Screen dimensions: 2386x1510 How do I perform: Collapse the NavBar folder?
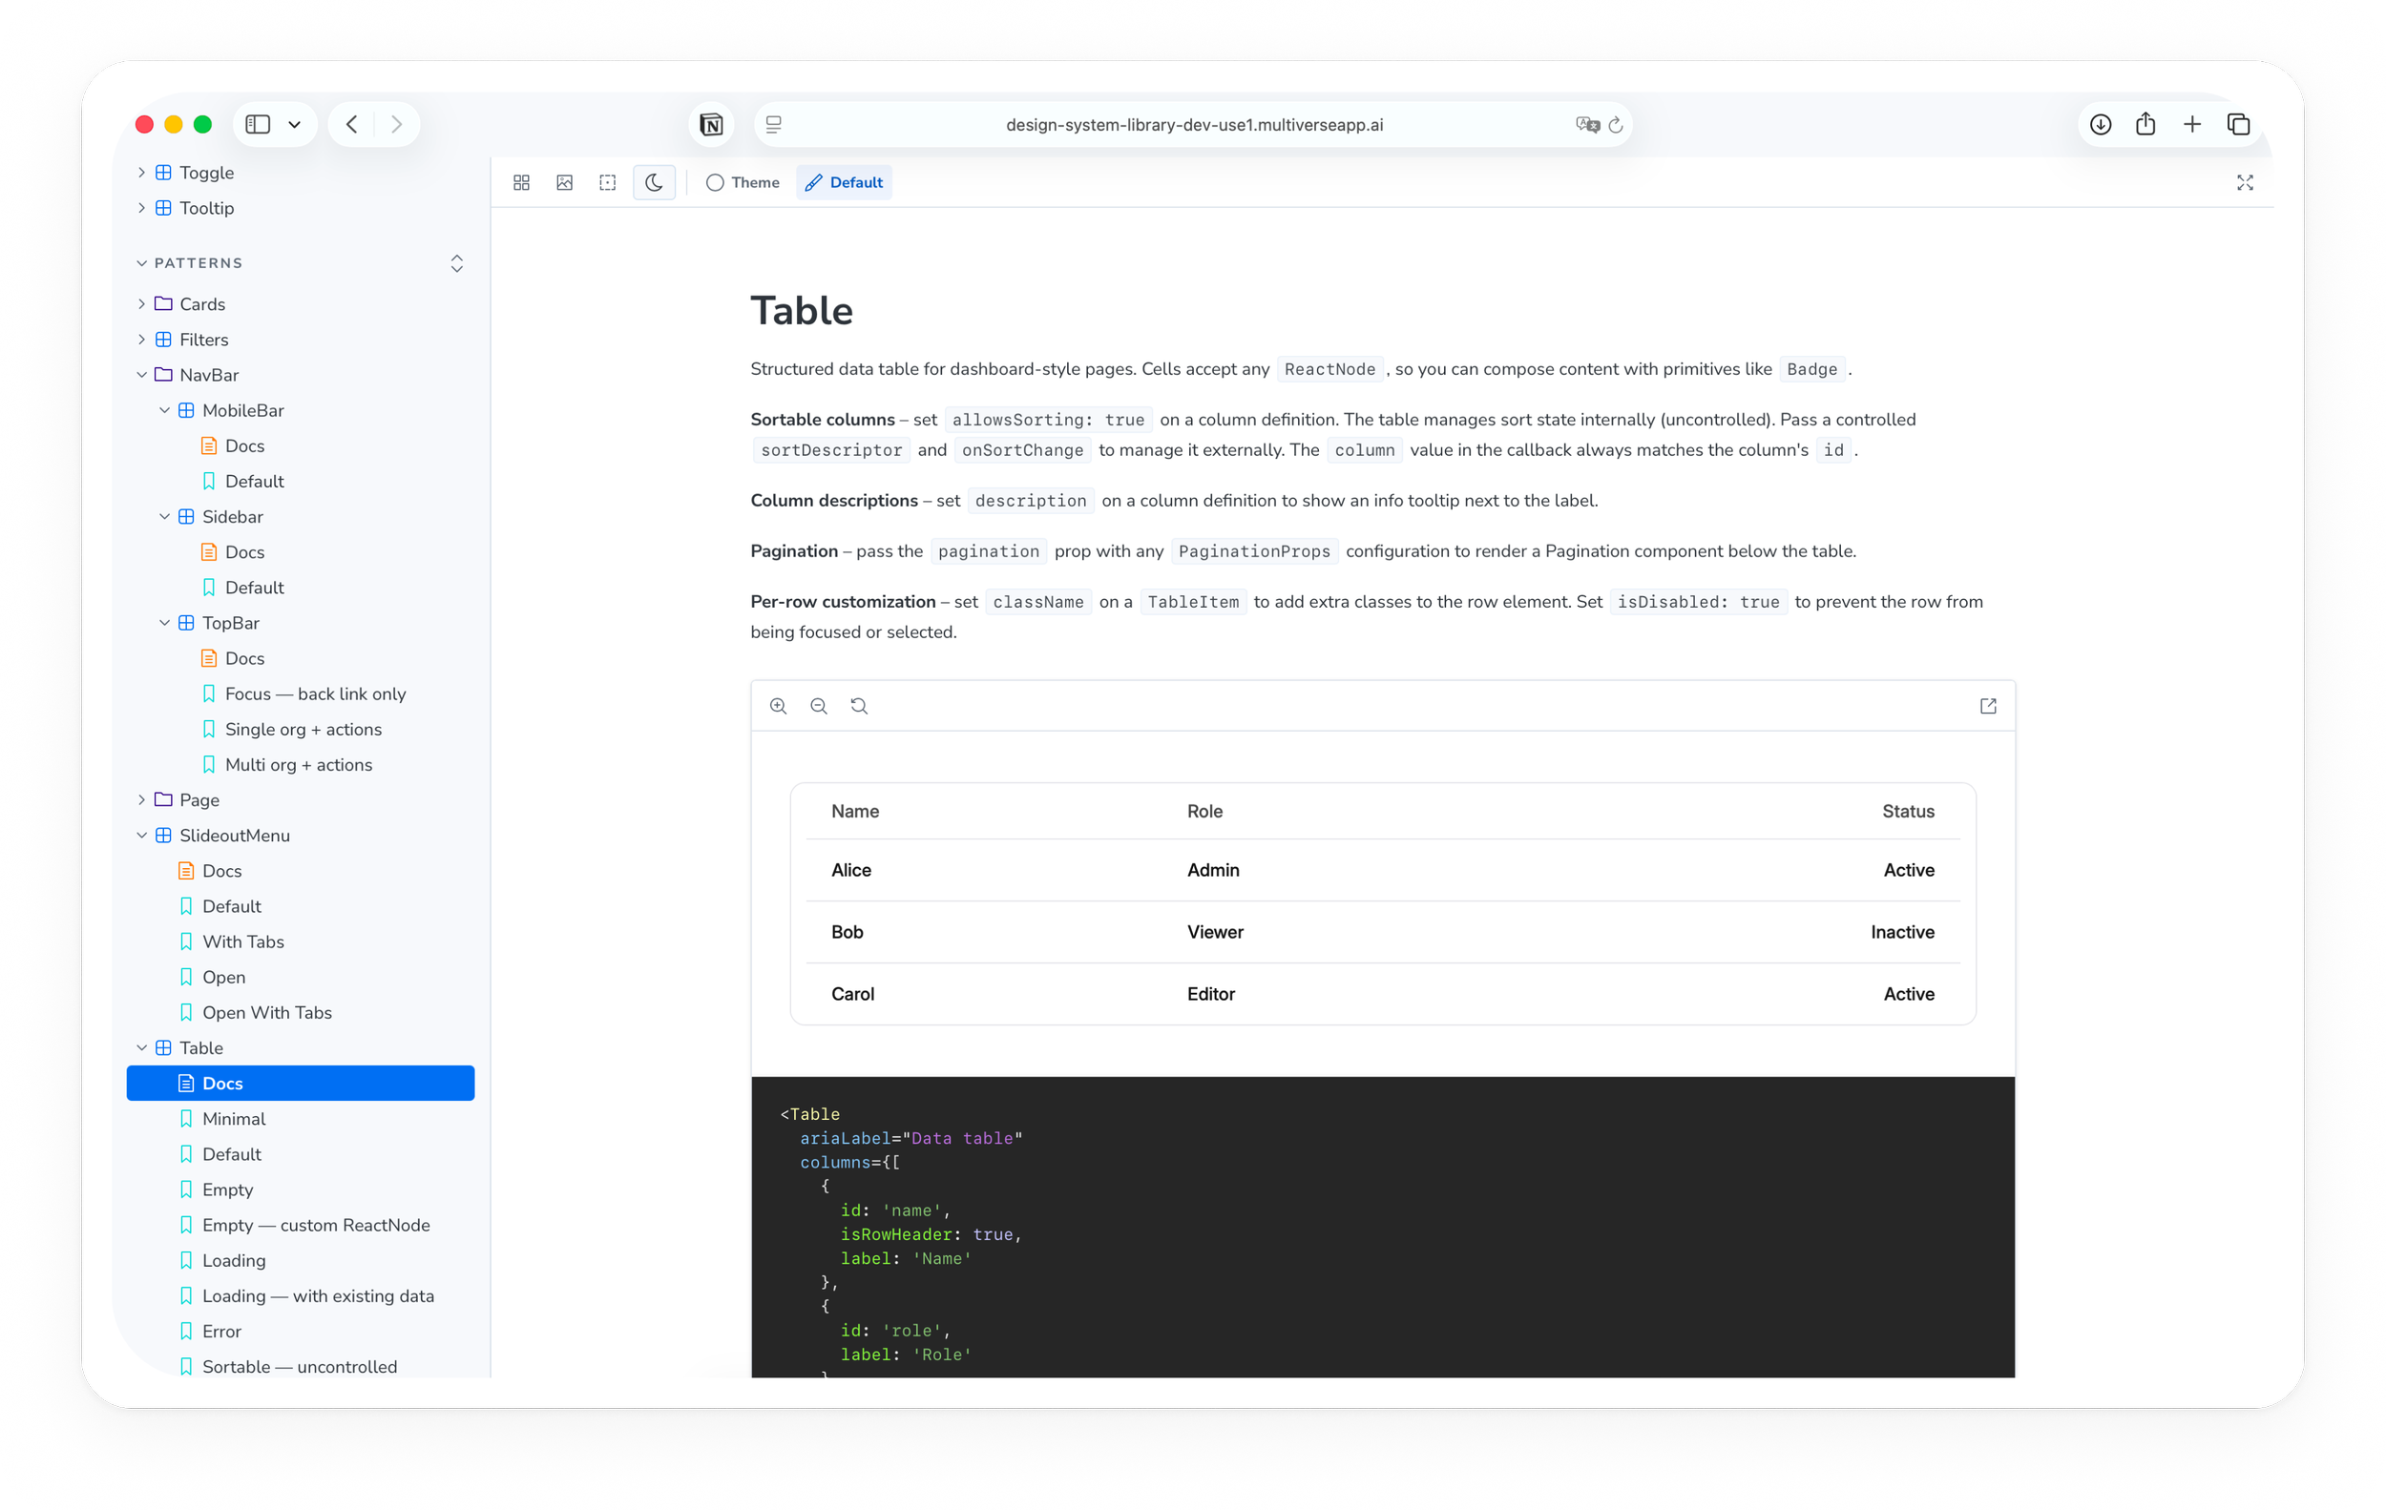click(x=141, y=375)
